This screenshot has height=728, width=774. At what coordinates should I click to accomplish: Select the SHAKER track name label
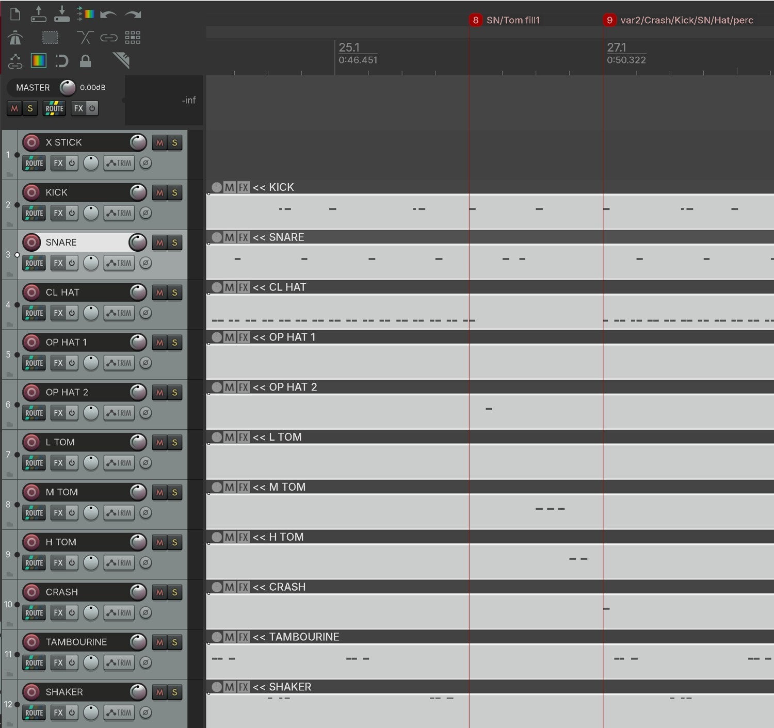[x=64, y=692]
